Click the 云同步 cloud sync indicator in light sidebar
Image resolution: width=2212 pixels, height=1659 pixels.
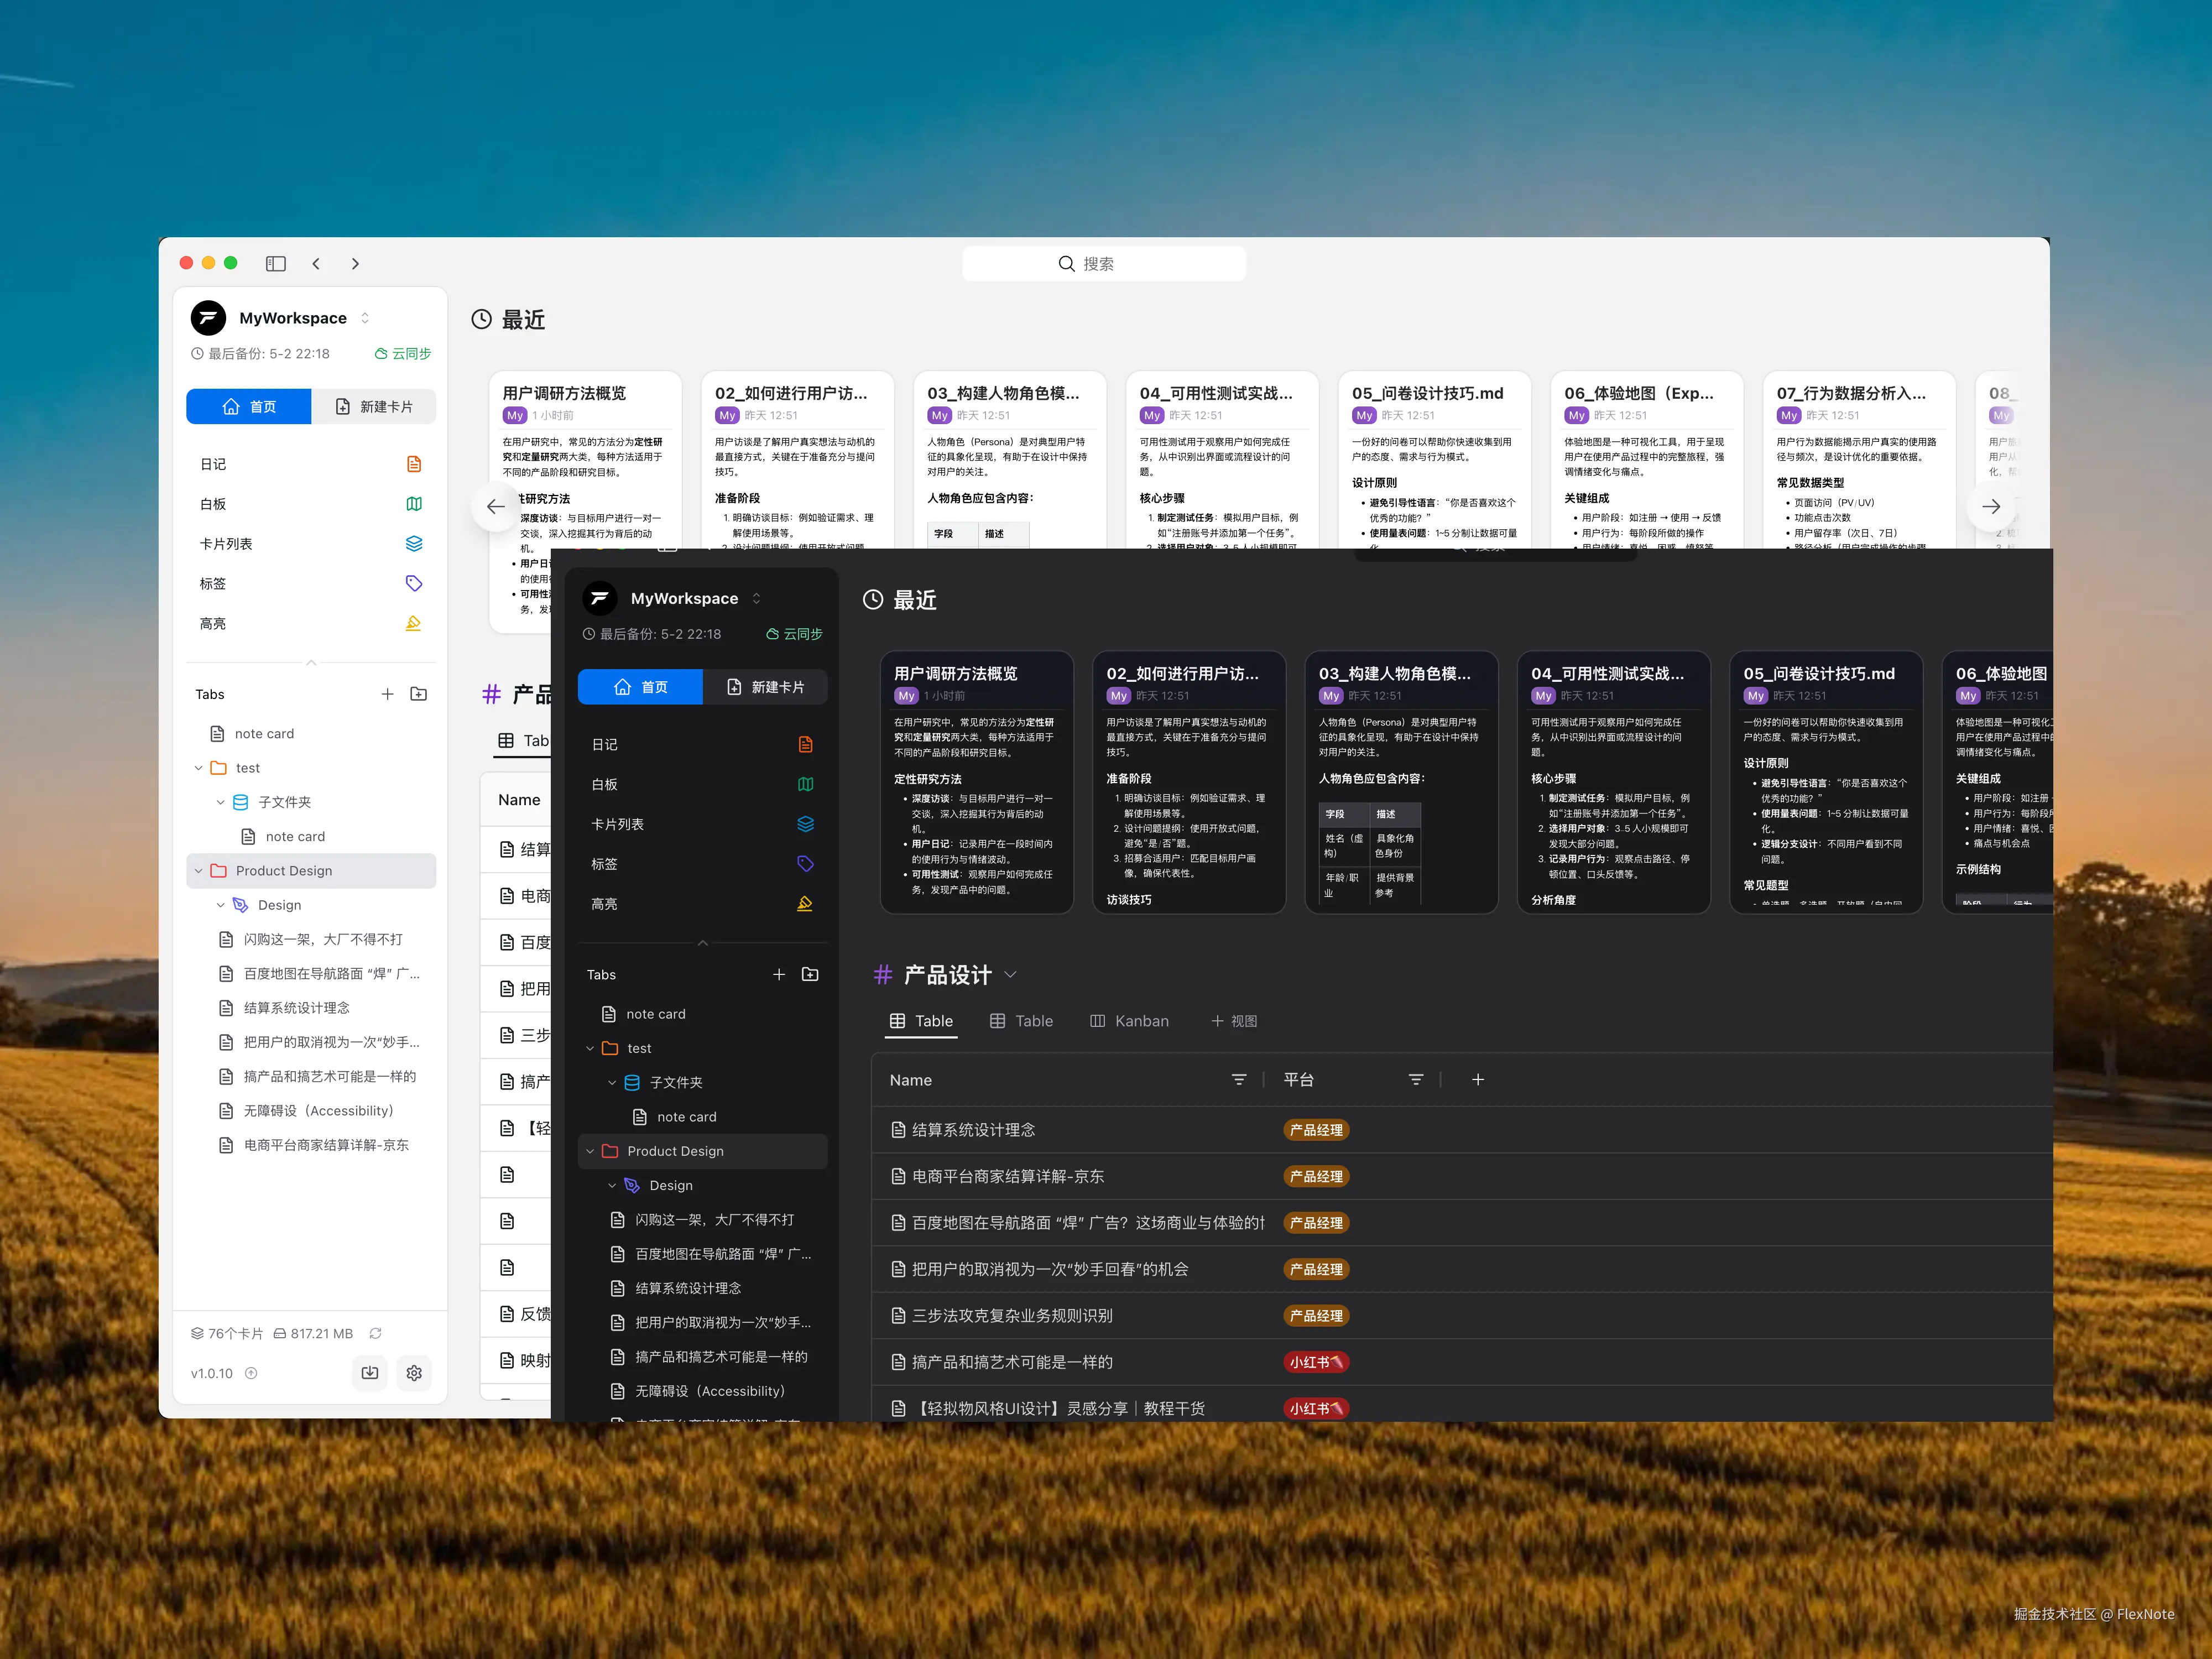(403, 353)
